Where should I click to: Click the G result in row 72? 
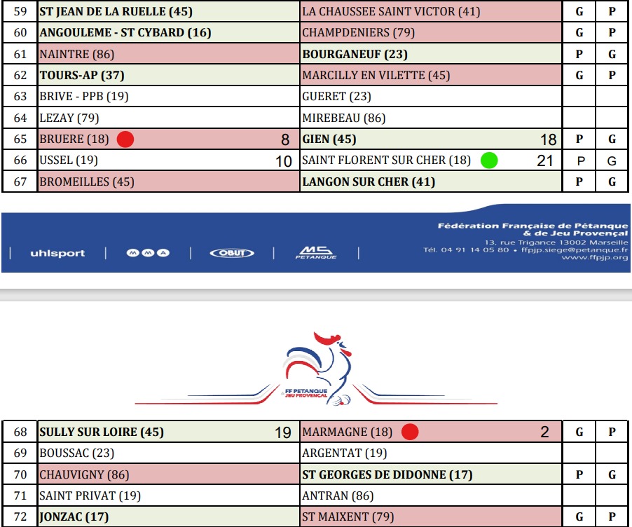pyautogui.click(x=579, y=516)
